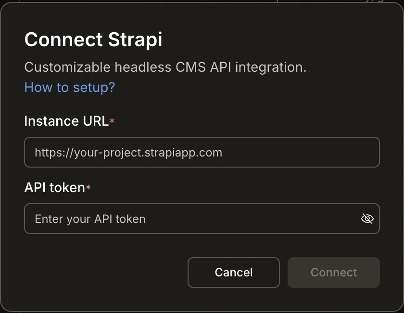404x313 pixels.
Task: Open the How to setup? link
Action: [x=69, y=87]
